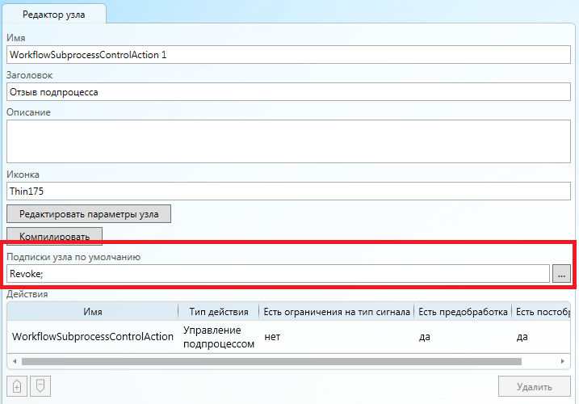Select the WorkflowSubprocessControlAction row in the table
579x404 pixels.
93,336
